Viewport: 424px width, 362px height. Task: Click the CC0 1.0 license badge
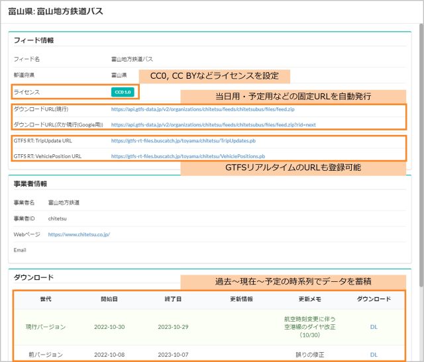coord(123,91)
